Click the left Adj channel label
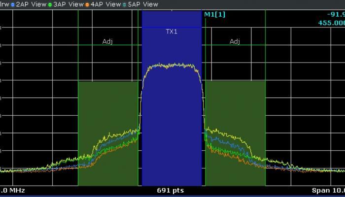Viewport: 345px width, 197px height. coord(107,41)
